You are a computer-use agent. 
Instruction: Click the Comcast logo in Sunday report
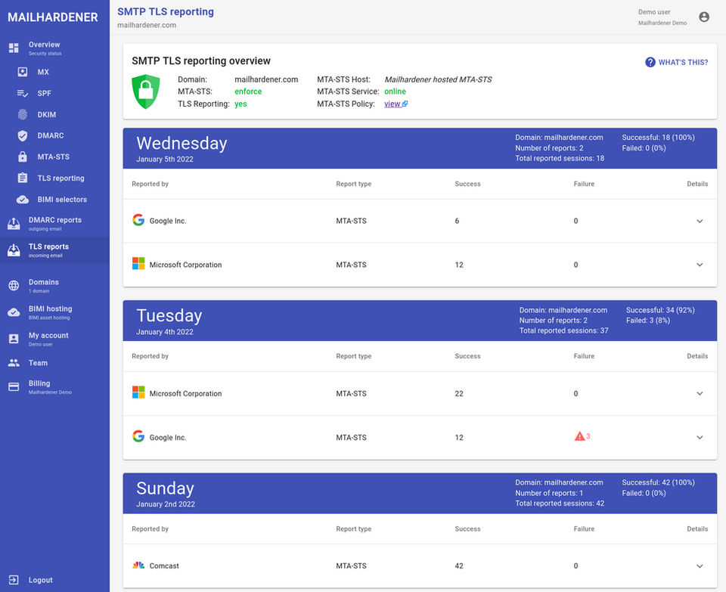(x=138, y=565)
